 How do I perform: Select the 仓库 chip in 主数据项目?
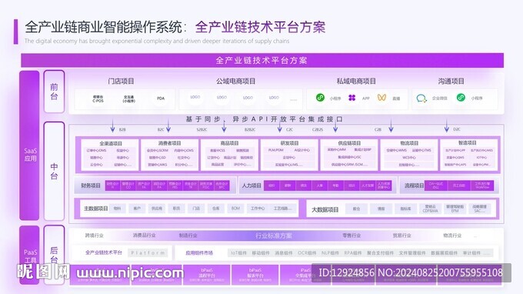(216, 209)
